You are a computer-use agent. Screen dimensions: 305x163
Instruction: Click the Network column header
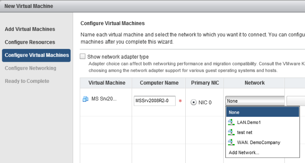pyautogui.click(x=254, y=83)
